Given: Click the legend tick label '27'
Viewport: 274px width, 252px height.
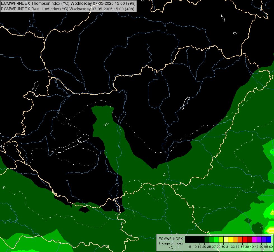Looking at the screenshot, I should pos(214,247).
